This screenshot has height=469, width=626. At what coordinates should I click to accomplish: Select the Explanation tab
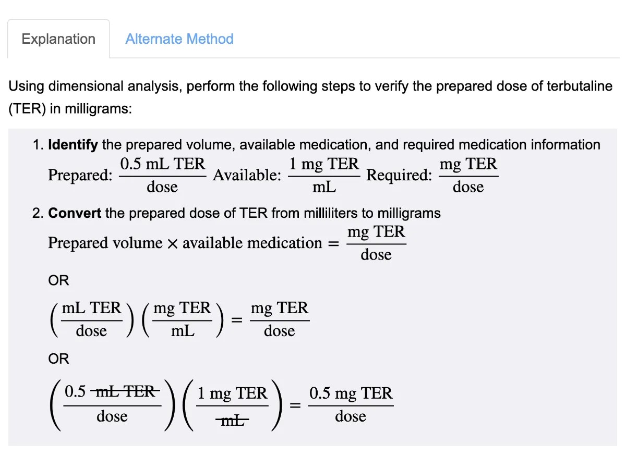pyautogui.click(x=58, y=39)
